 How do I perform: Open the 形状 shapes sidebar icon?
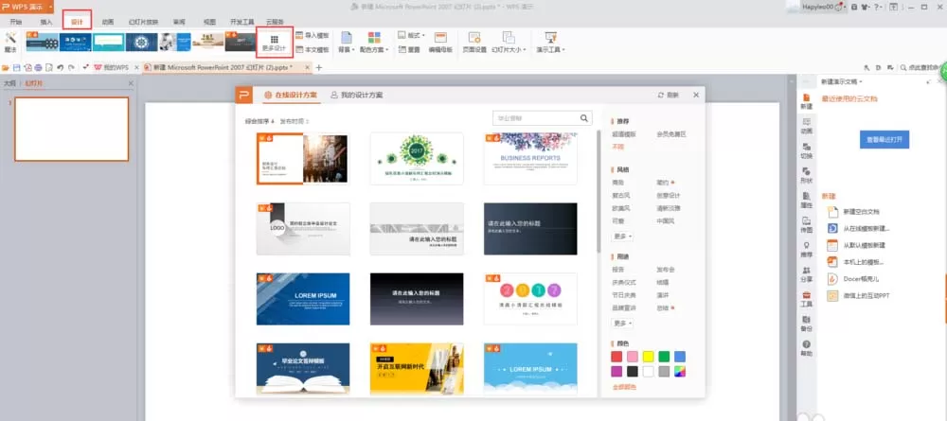pyautogui.click(x=806, y=176)
